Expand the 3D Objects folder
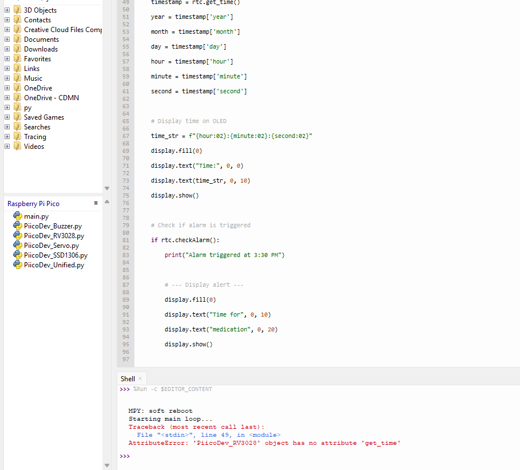 pos(7,10)
